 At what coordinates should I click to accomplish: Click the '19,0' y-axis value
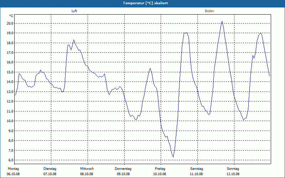[10, 33]
